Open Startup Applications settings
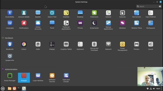Screen dimensions: 163x91 click(108, 25)
